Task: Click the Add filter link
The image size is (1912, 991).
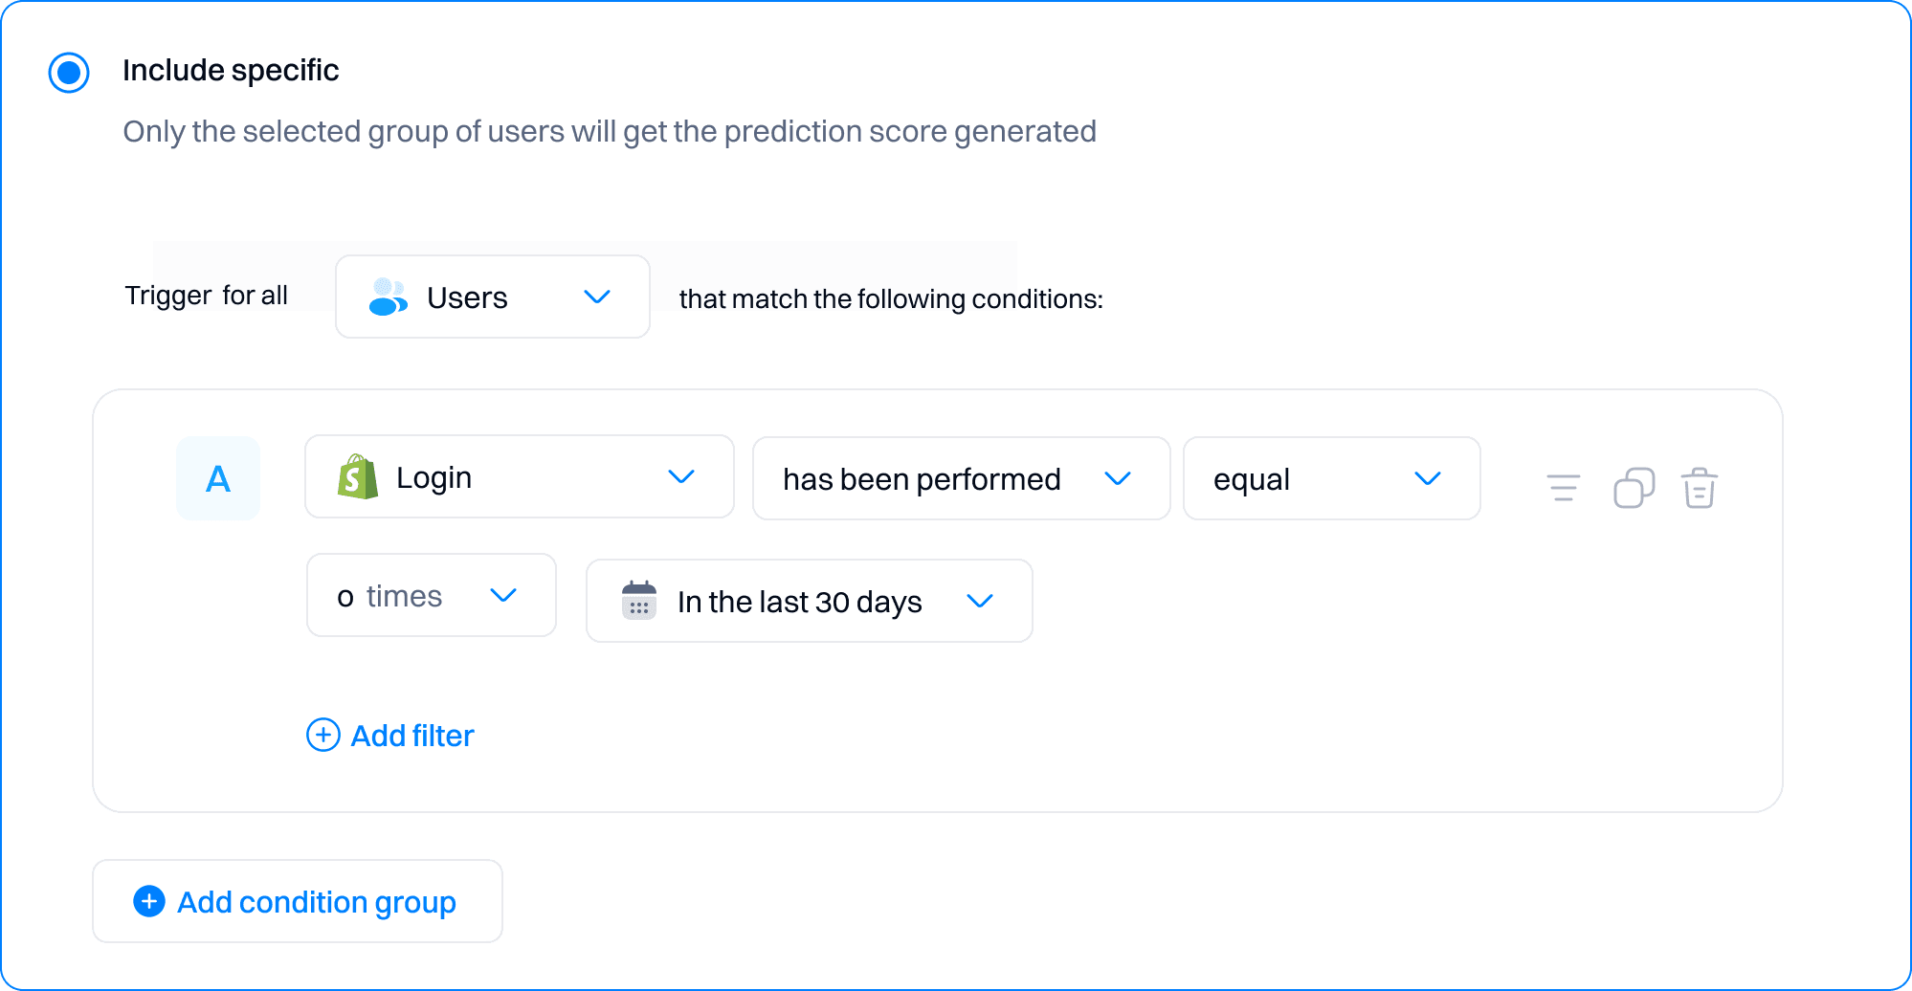Action: click(411, 735)
